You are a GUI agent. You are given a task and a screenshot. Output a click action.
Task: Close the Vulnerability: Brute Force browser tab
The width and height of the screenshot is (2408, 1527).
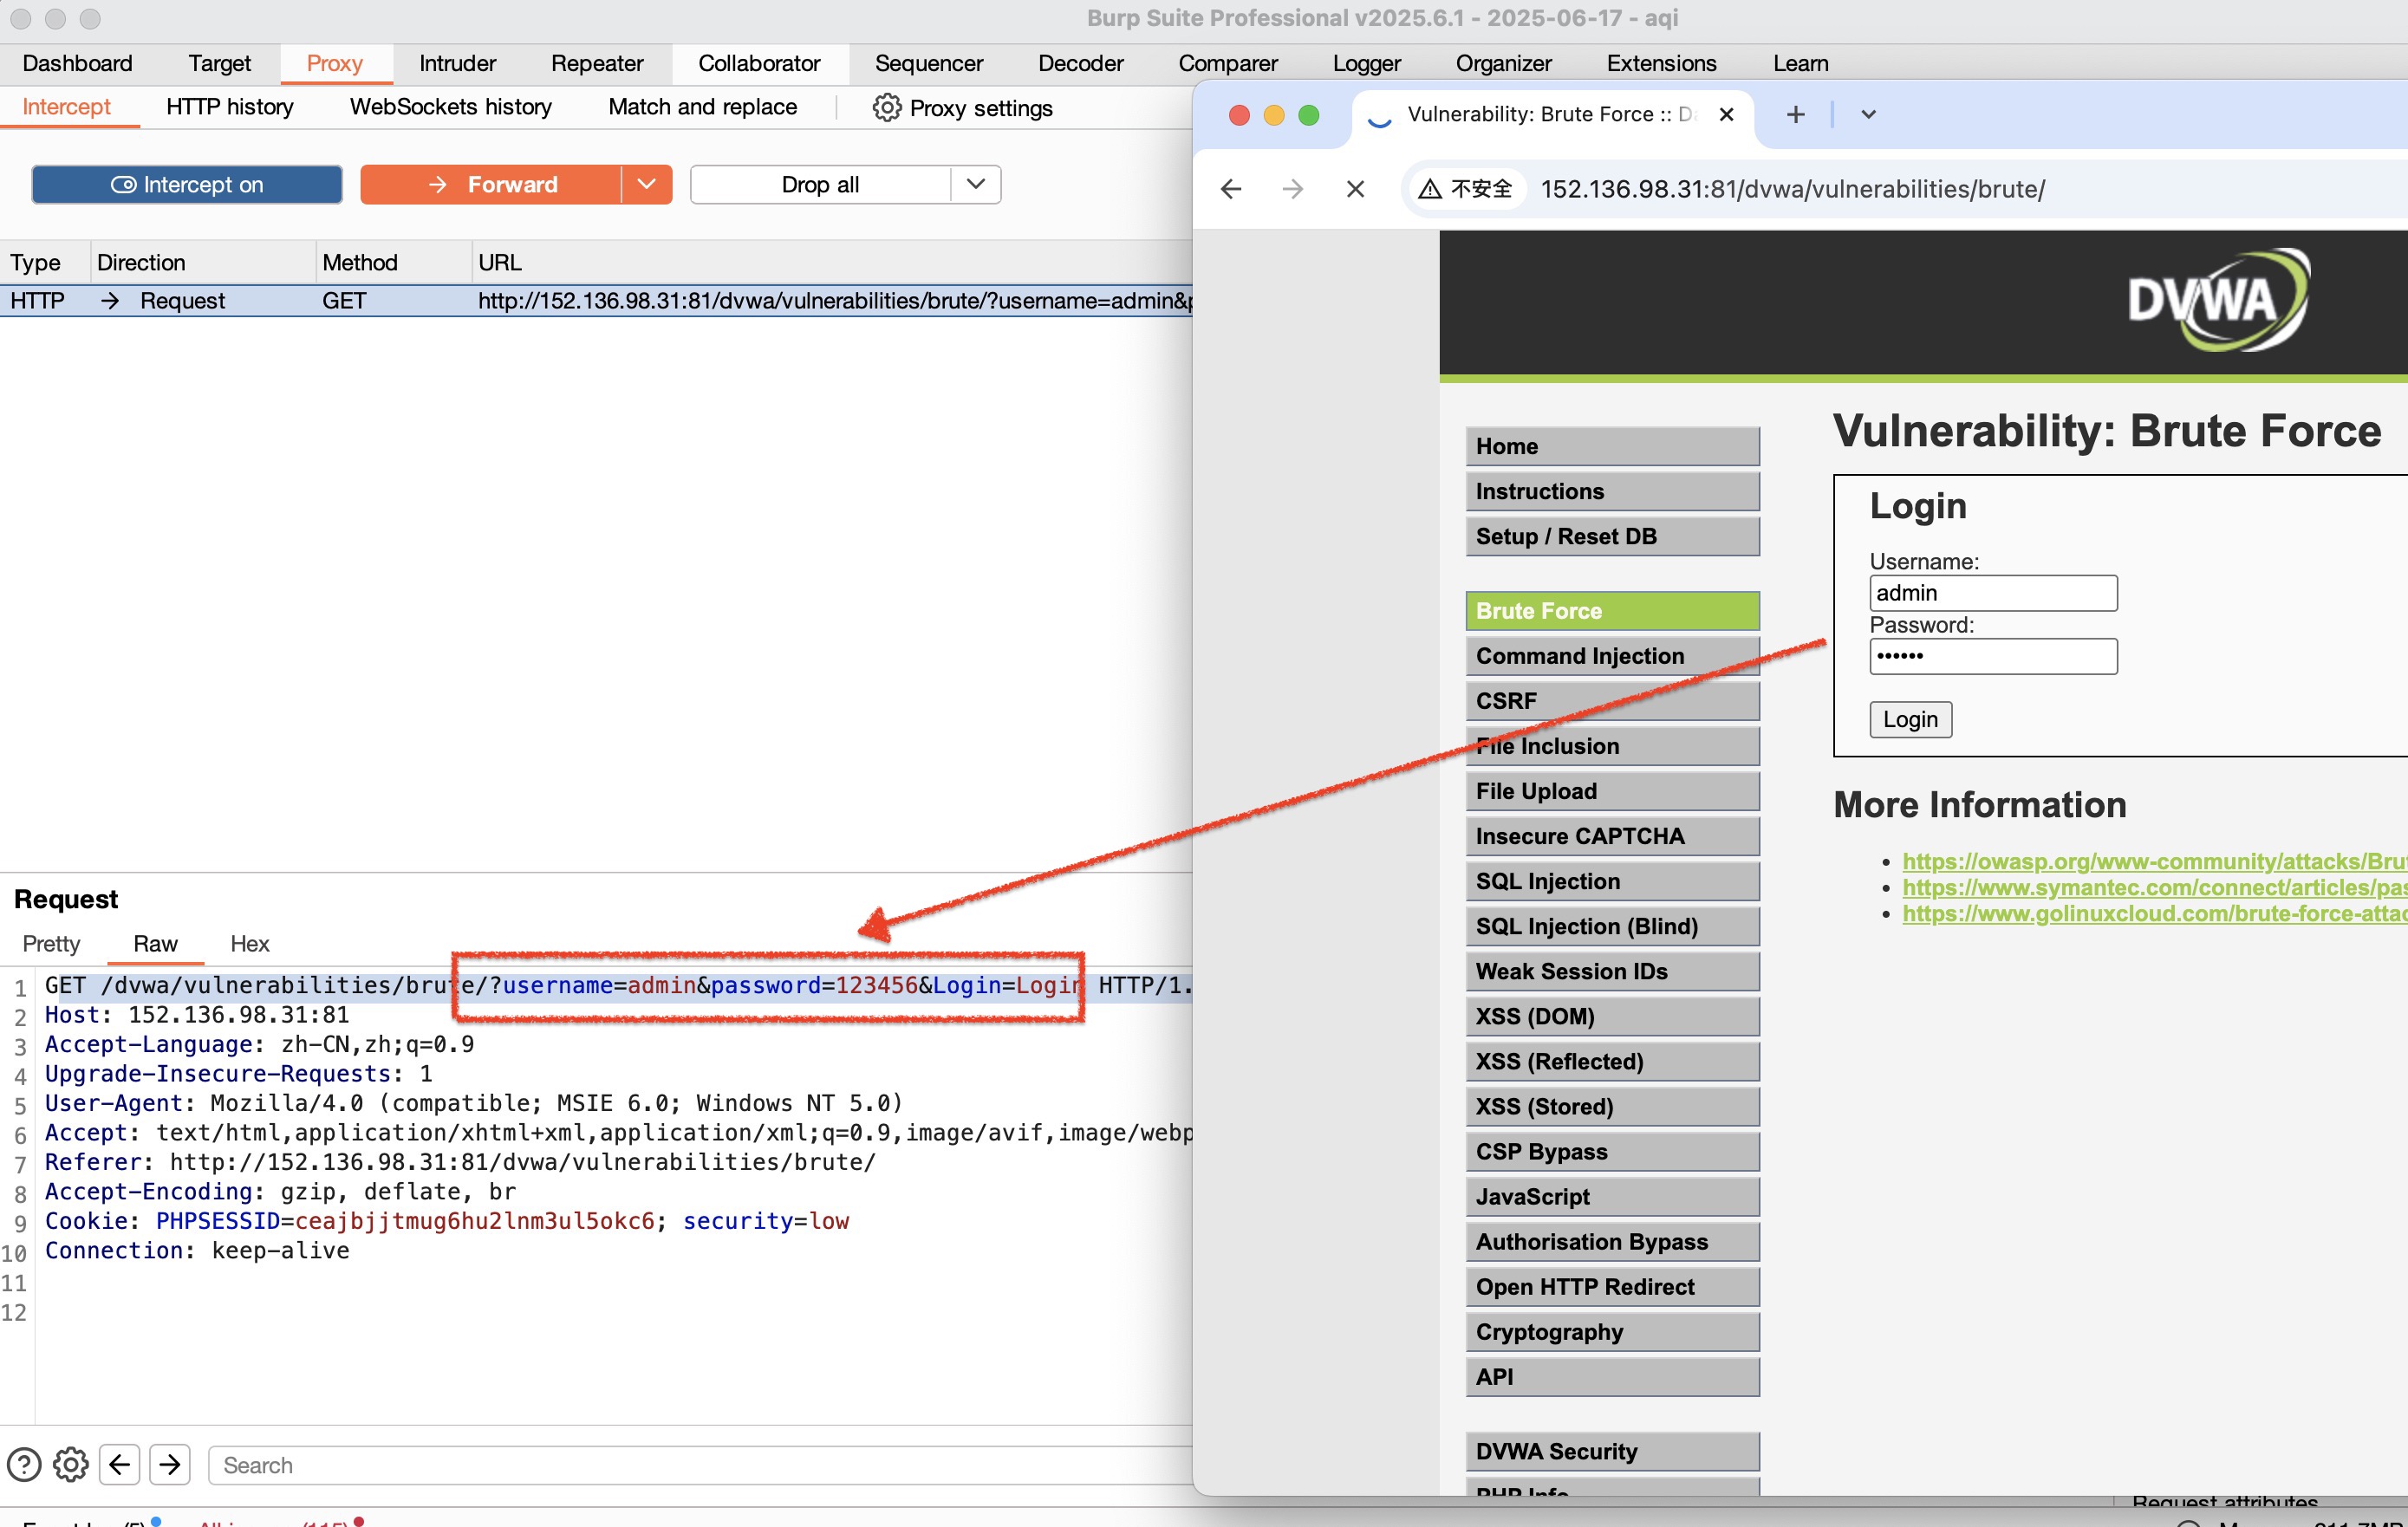[1726, 115]
